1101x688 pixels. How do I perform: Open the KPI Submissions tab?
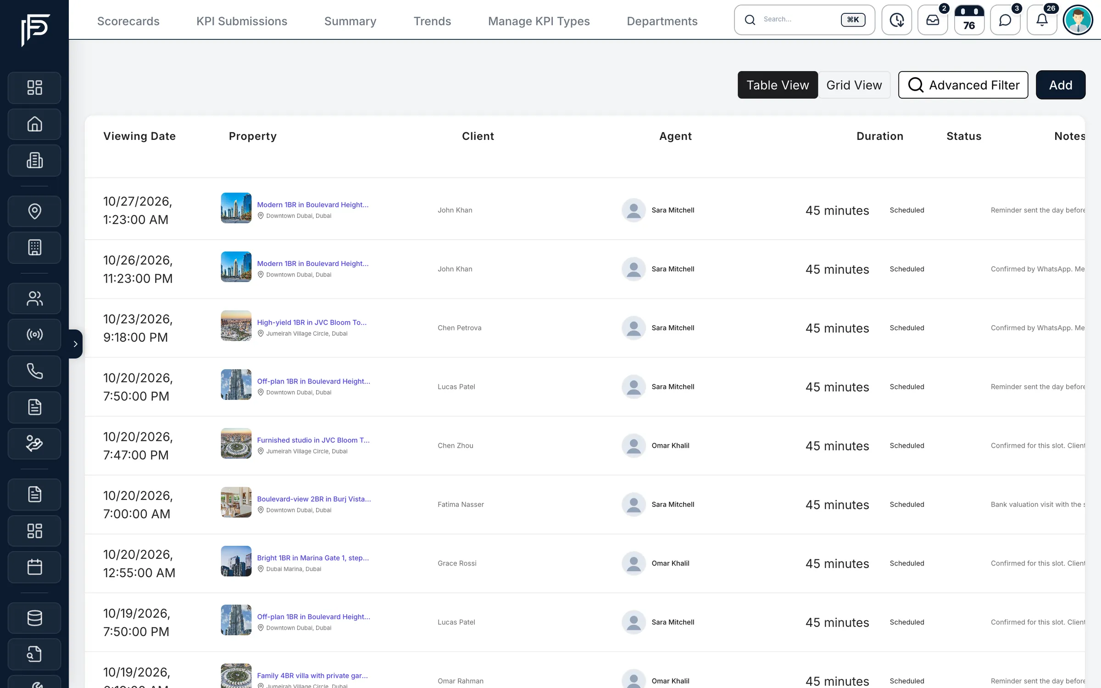[242, 21]
